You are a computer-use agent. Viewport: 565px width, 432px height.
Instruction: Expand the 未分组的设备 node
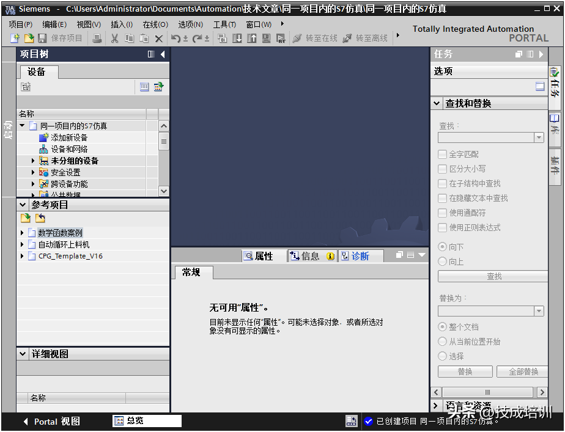click(x=33, y=161)
